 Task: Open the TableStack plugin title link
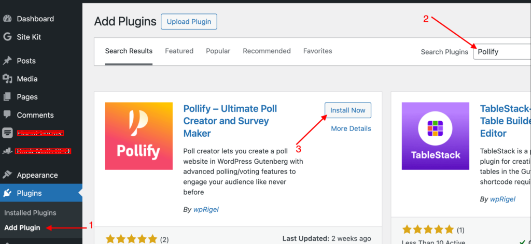506,121
